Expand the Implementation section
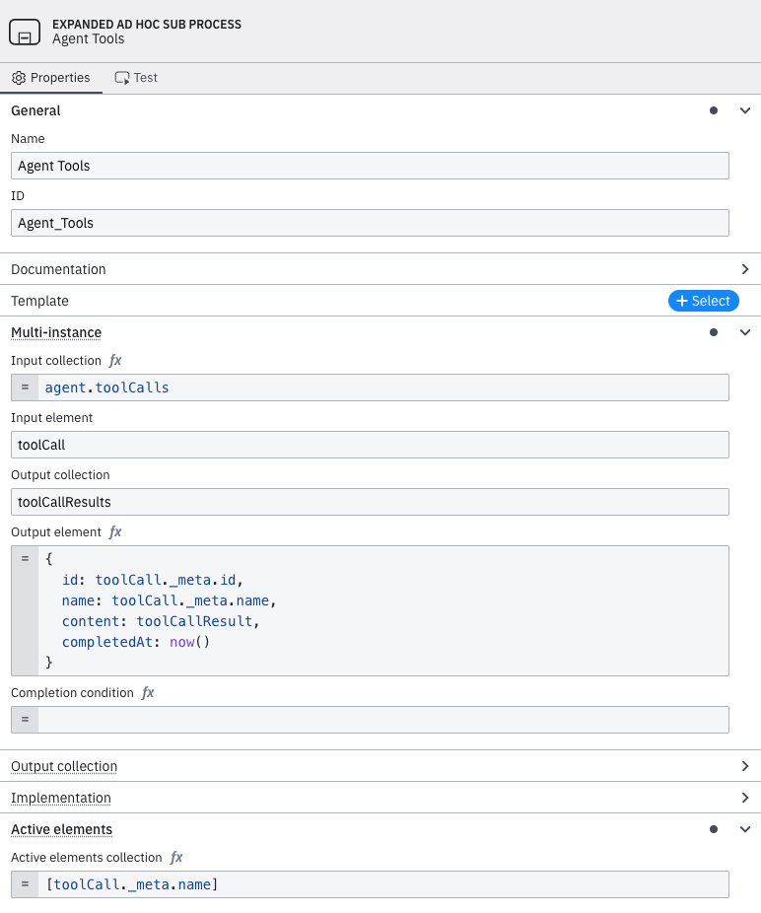 point(380,798)
